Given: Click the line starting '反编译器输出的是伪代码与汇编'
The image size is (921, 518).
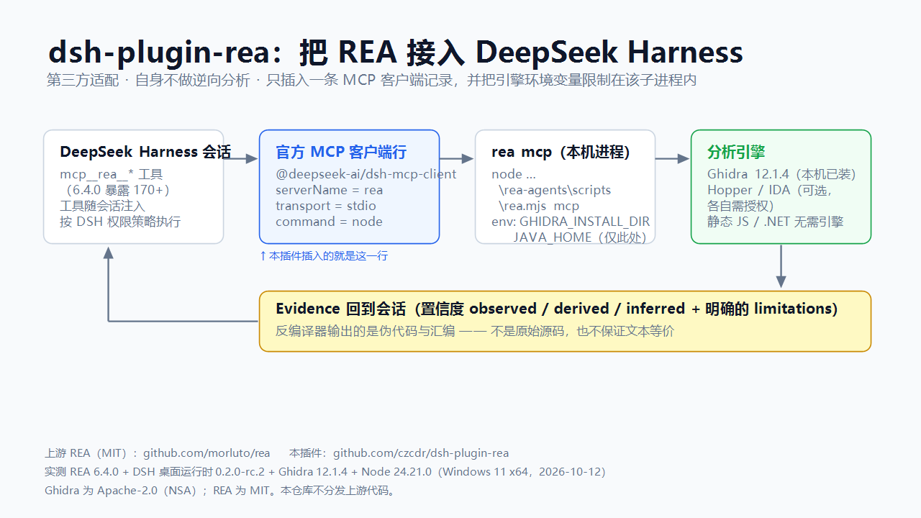Looking at the screenshot, I should 475,331.
